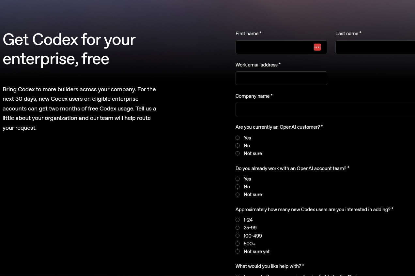This screenshot has height=276, width=415.
Task: Click the paragraph beginning 'Bring Codex to more builders'
Action: (79, 109)
